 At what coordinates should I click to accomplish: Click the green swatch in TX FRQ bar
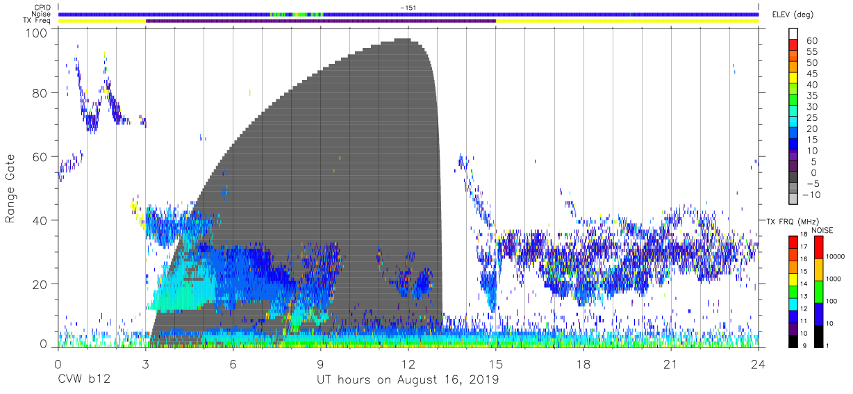click(793, 291)
